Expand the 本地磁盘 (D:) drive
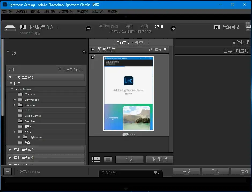 10,150
